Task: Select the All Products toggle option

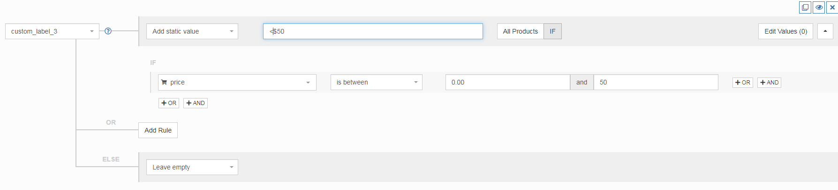Action: [520, 31]
